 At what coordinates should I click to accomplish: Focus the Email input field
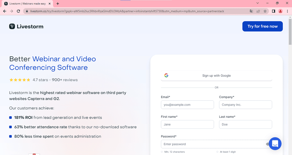click(x=187, y=105)
